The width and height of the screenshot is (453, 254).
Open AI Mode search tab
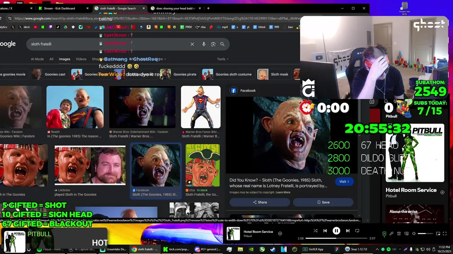[37, 59]
